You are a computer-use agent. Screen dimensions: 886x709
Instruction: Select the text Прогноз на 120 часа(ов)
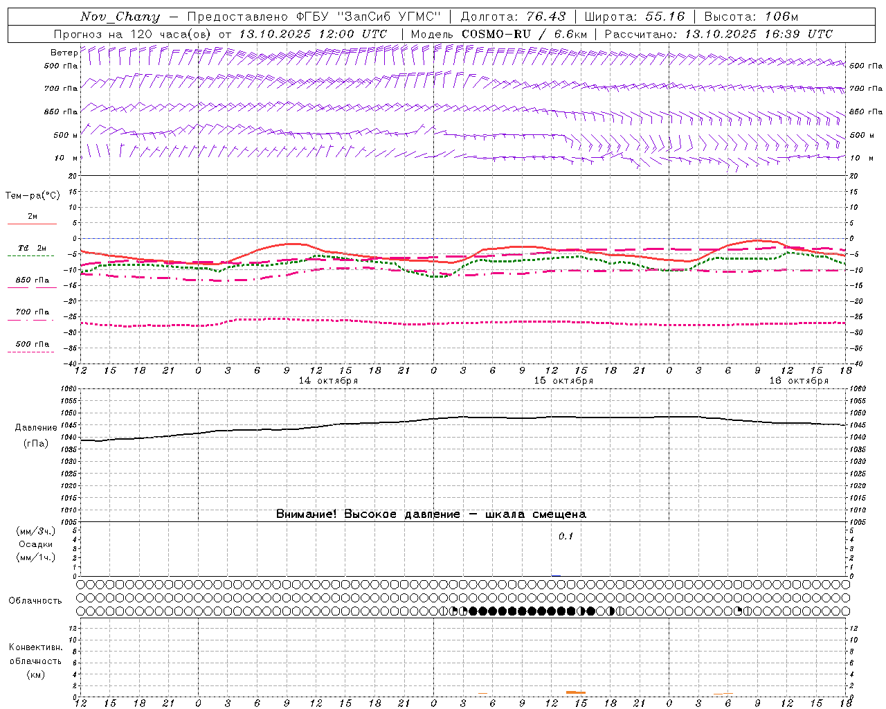click(134, 34)
